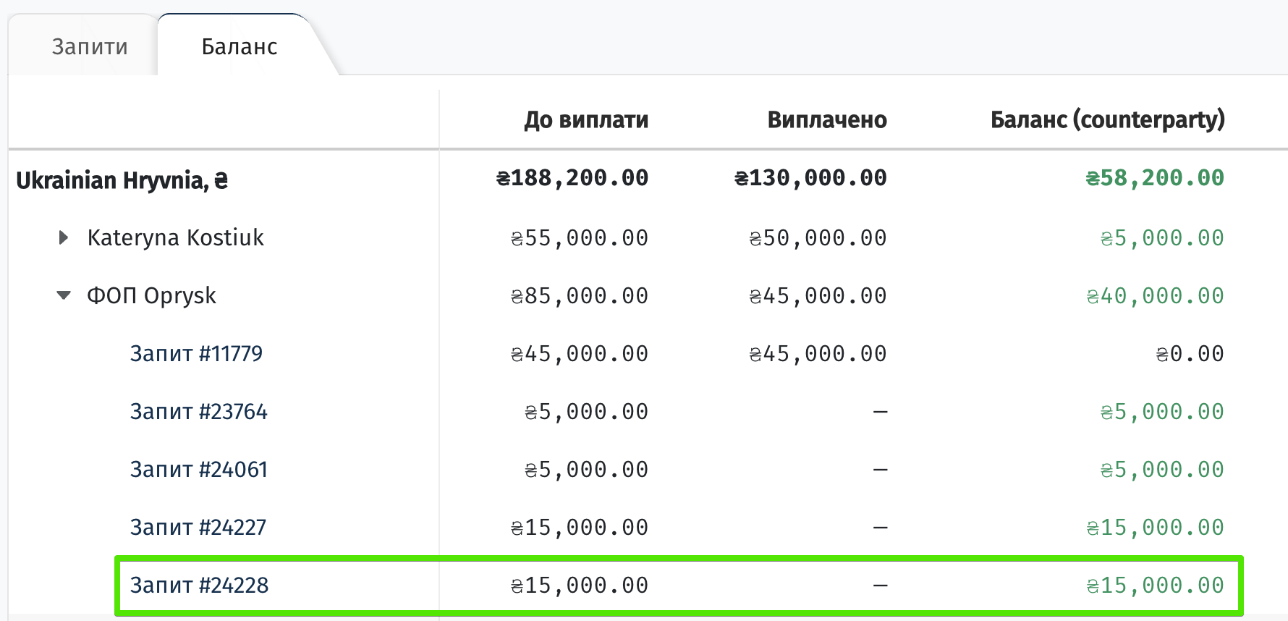Collapse the ФОП Oprysk row
Image resolution: width=1288 pixels, height=621 pixels.
click(64, 295)
